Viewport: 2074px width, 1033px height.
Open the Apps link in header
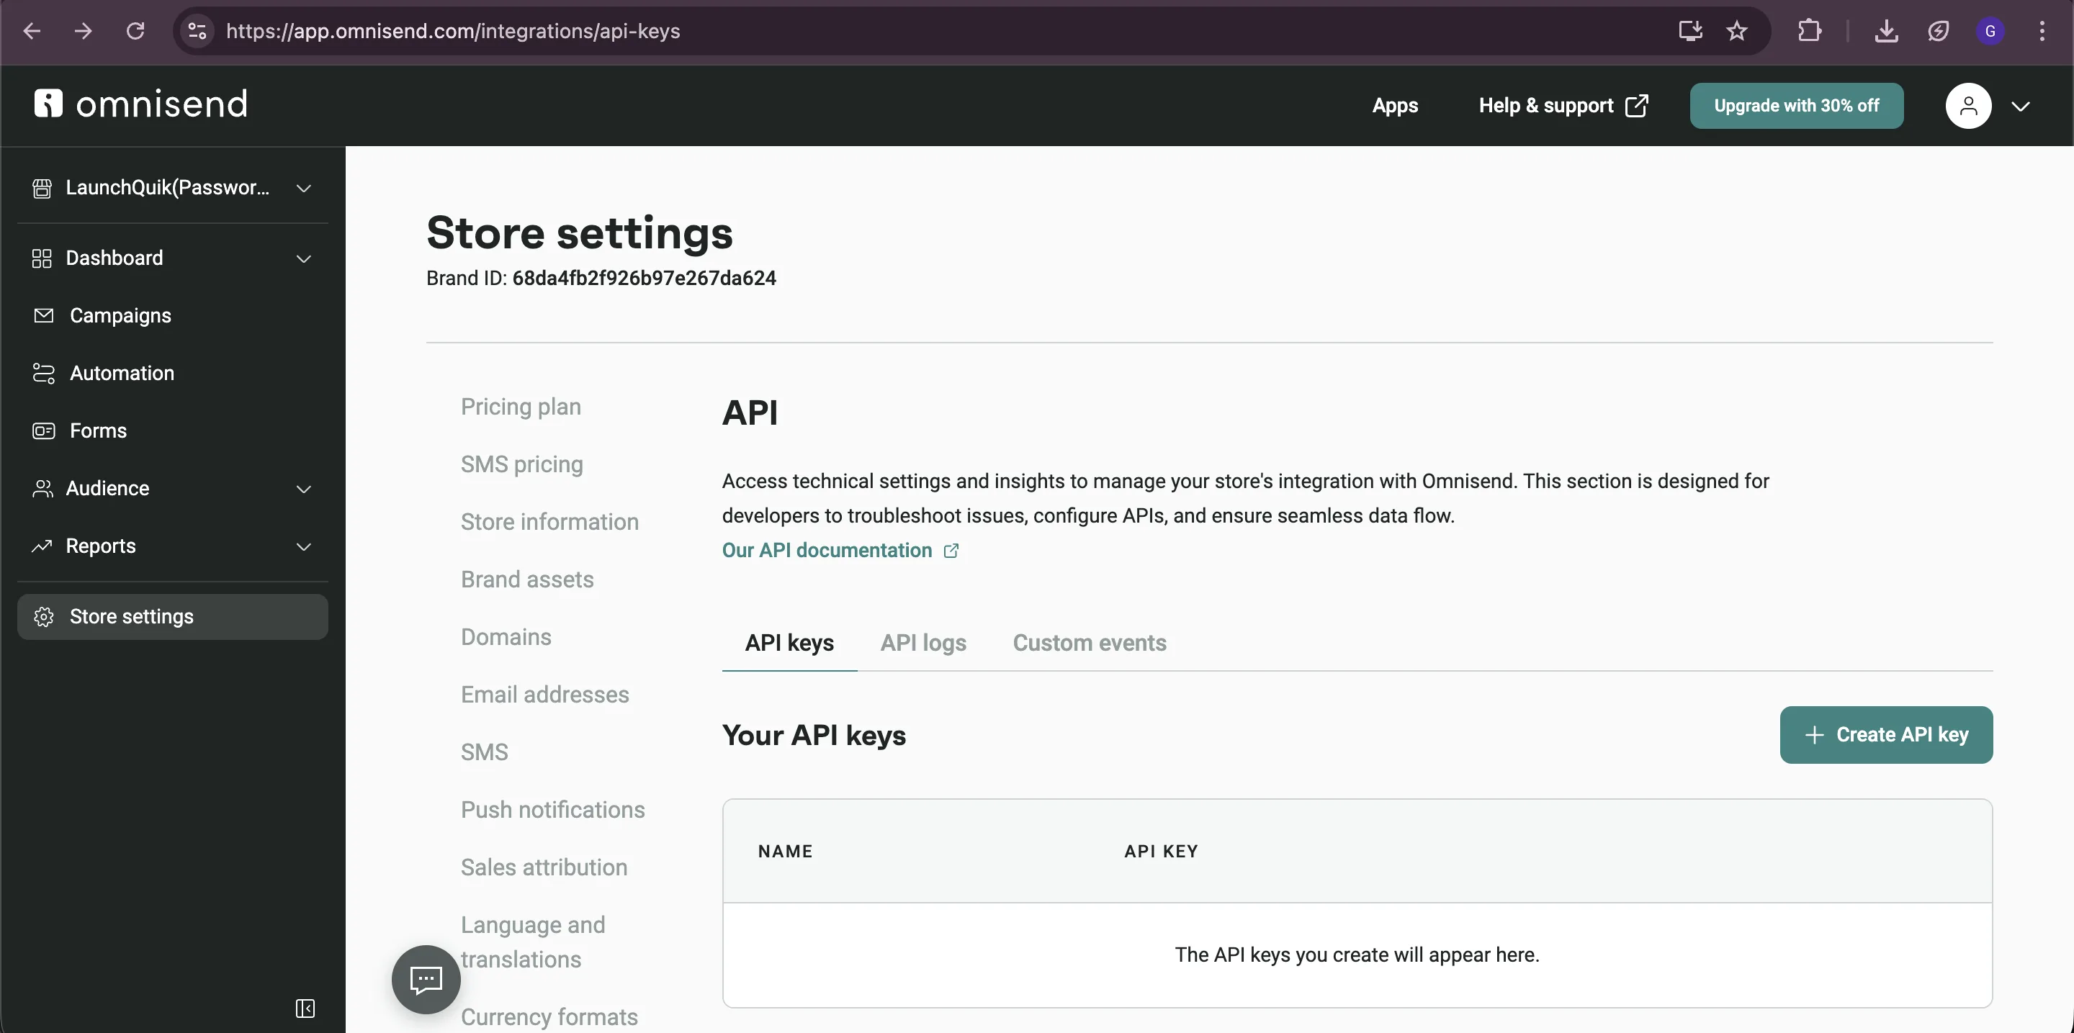[x=1396, y=105]
